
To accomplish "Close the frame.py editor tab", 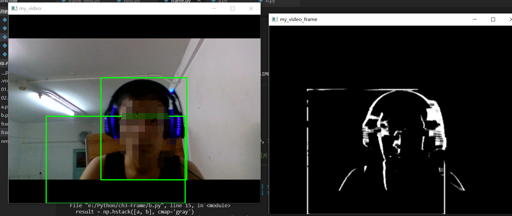I will coord(199,1).
